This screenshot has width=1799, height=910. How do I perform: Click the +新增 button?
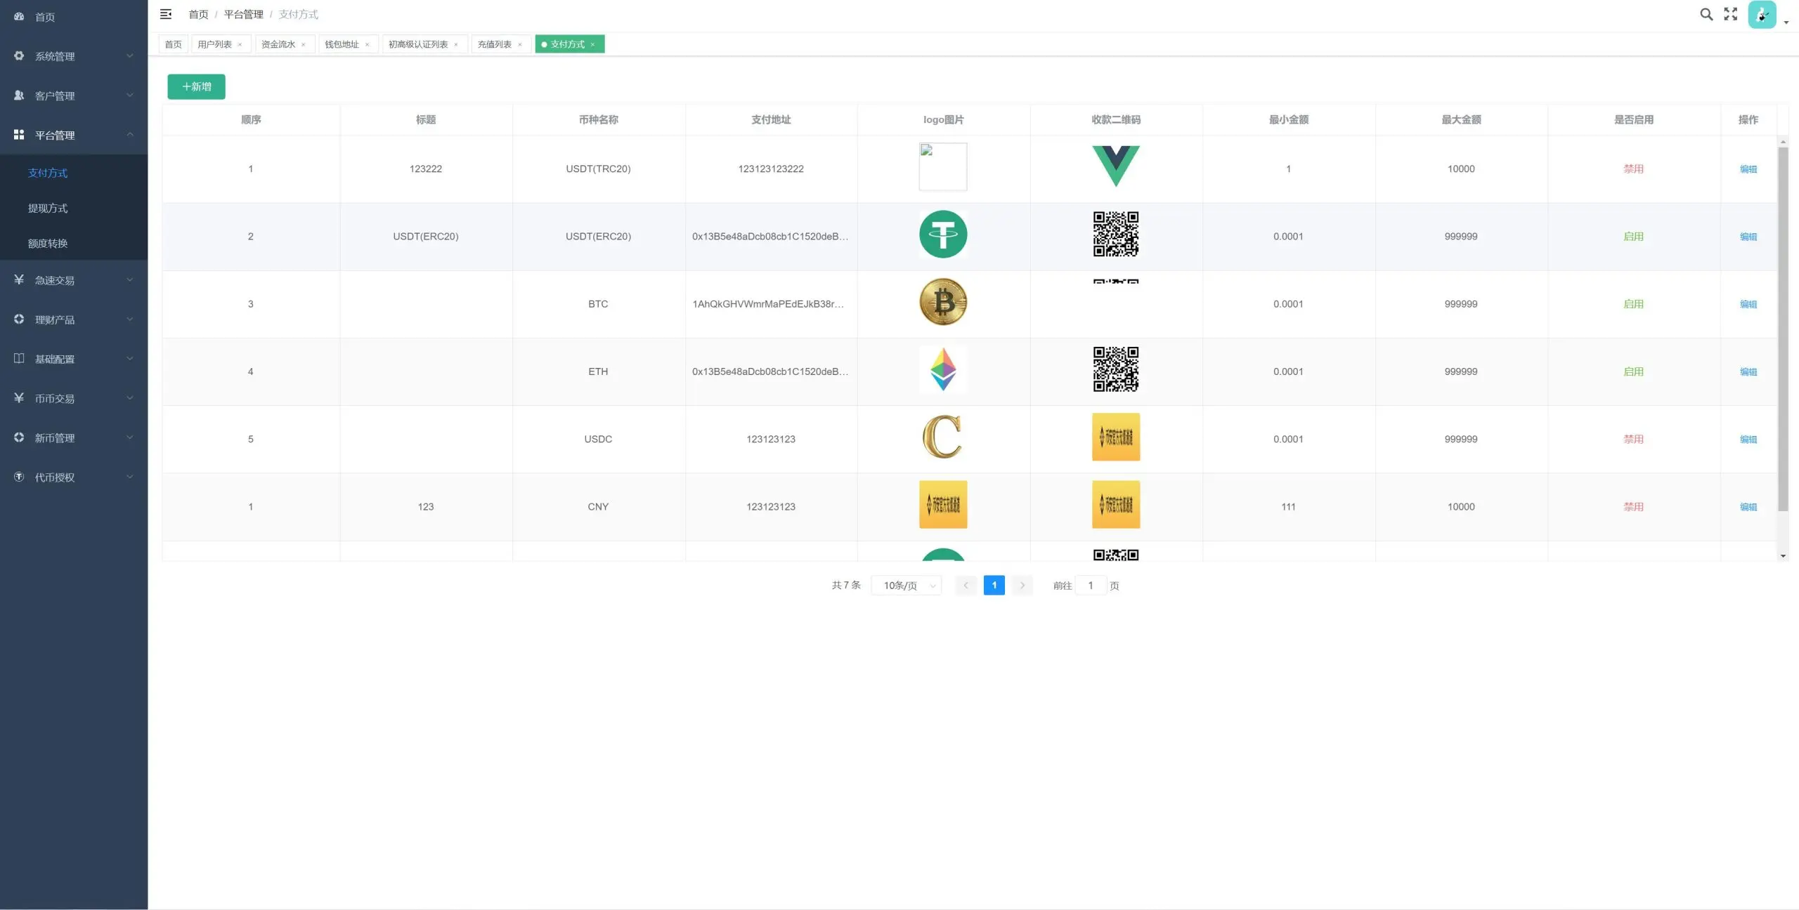point(196,87)
